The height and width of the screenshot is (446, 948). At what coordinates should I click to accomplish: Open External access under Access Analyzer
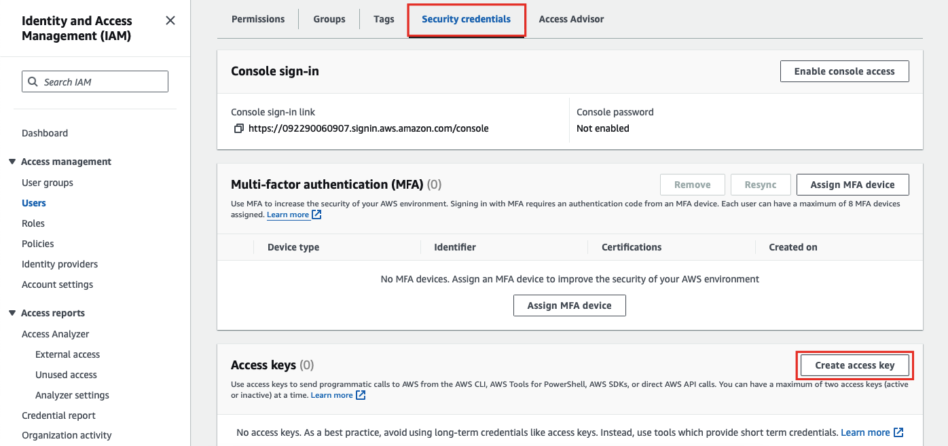click(x=68, y=354)
